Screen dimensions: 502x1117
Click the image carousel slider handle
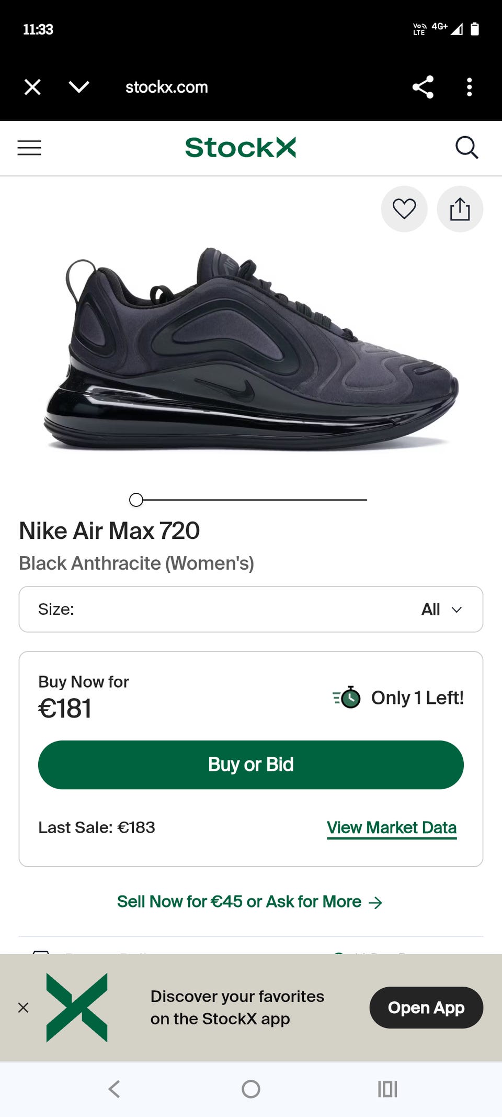(136, 500)
